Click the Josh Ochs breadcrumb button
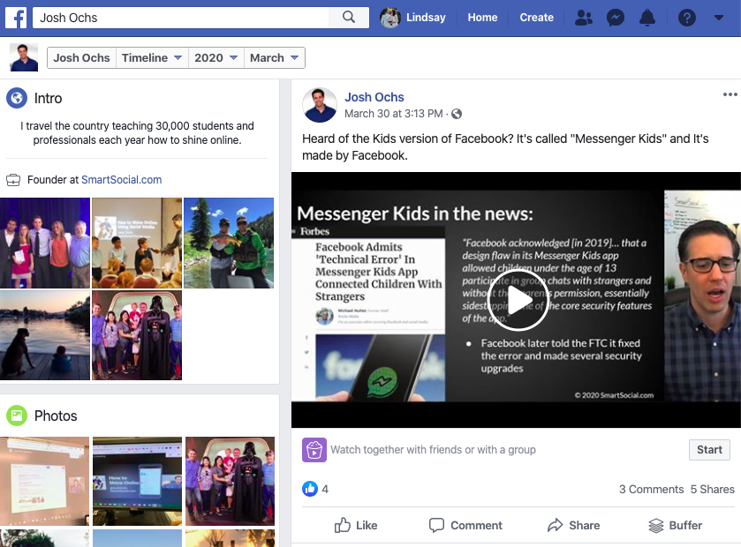 tap(81, 57)
